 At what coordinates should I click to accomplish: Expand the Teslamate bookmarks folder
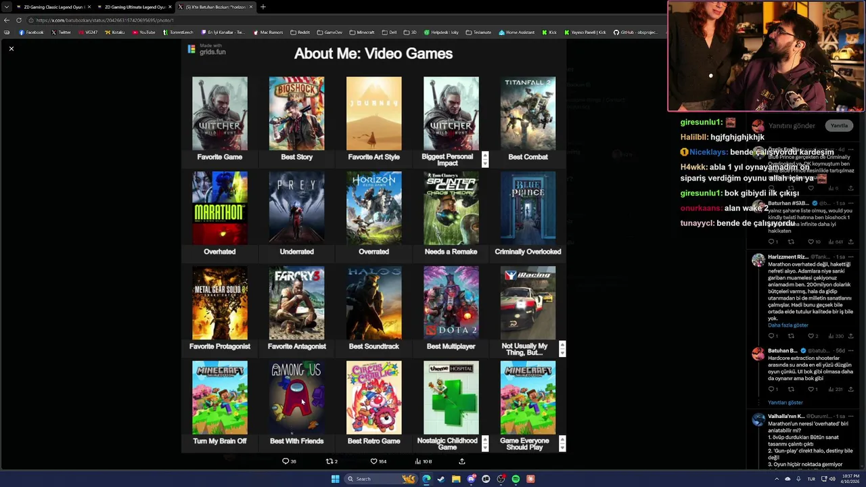click(x=478, y=32)
